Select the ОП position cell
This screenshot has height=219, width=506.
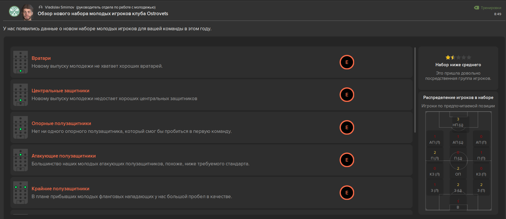(x=458, y=171)
